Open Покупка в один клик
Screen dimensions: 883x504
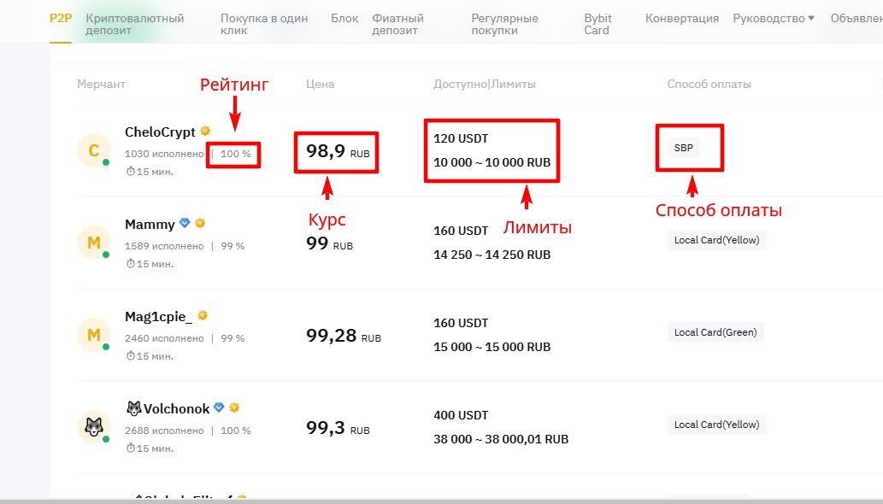(264, 24)
